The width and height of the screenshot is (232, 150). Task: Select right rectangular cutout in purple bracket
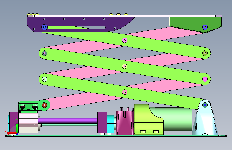coord(119,23)
